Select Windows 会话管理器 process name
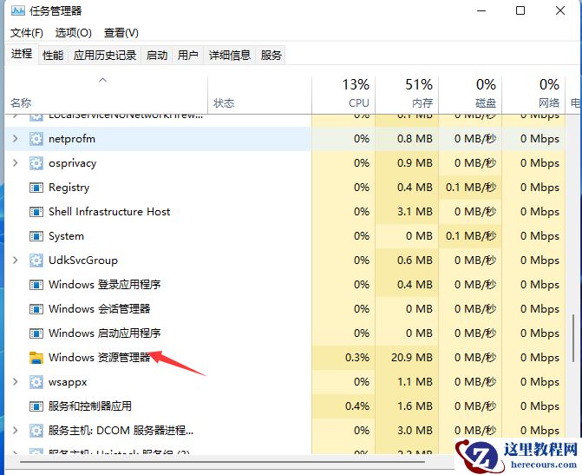 (x=100, y=309)
